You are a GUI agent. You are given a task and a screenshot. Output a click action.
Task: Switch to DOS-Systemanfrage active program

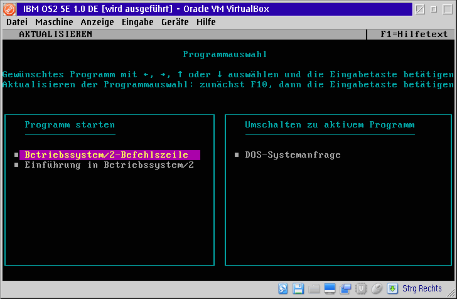293,155
